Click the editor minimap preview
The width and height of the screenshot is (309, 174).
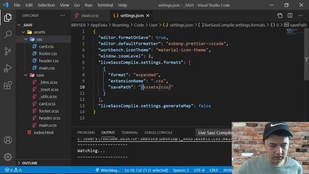(295, 31)
